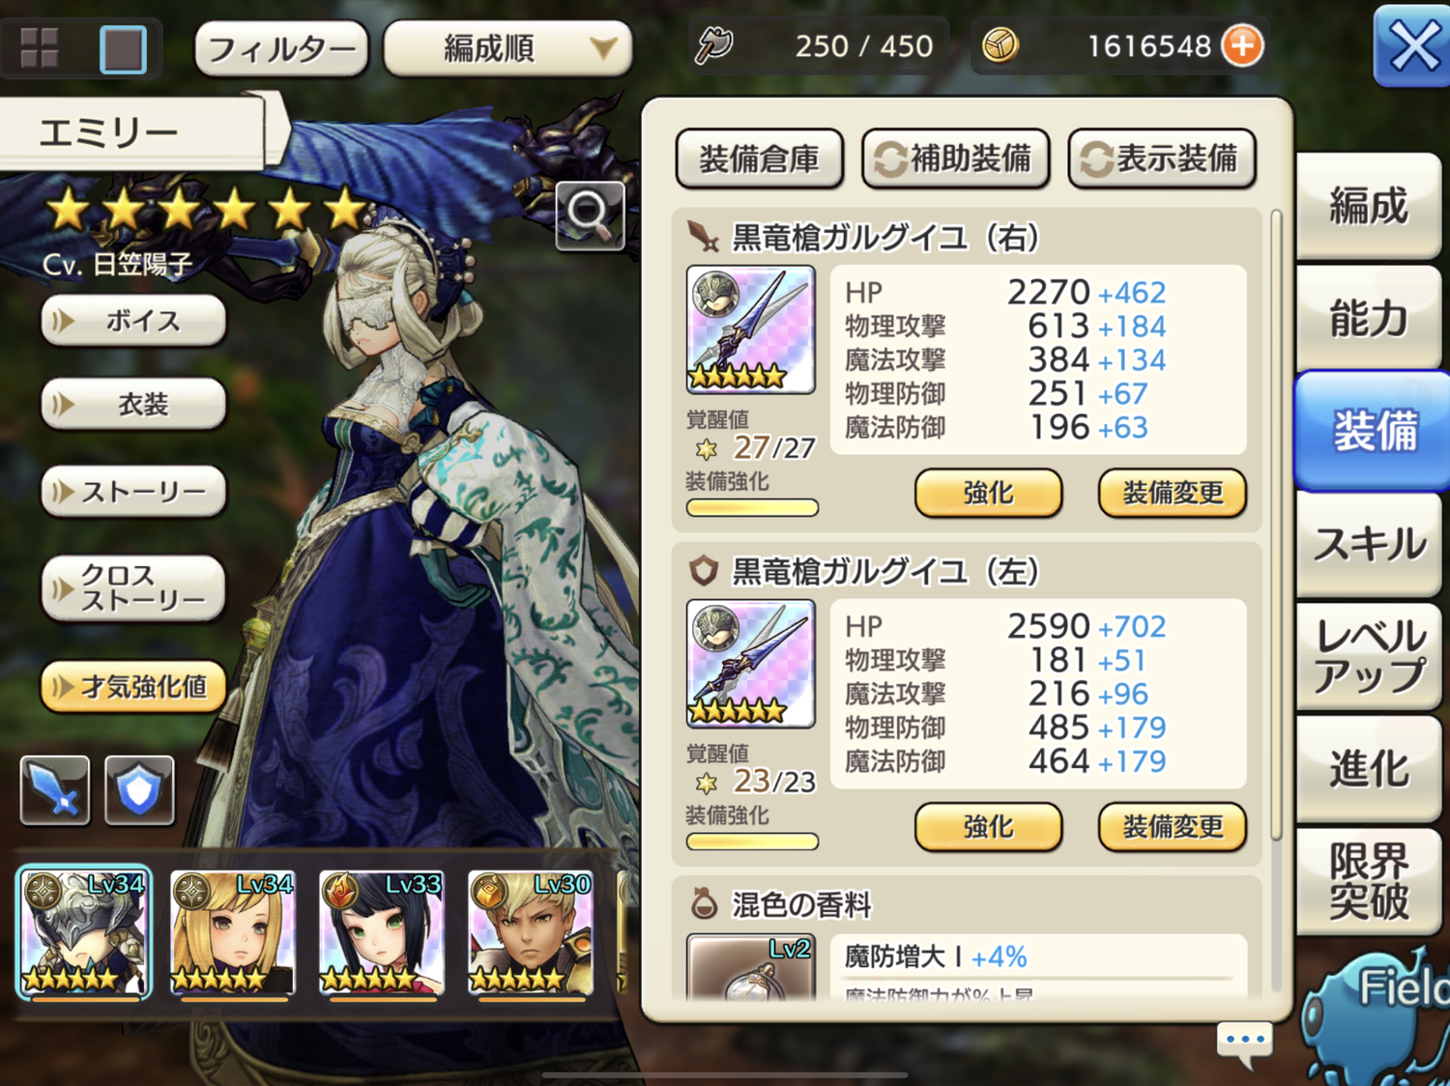Tap the 黒竜槍ガルグイユ (右) weapon icon
The image size is (1450, 1086).
[750, 329]
